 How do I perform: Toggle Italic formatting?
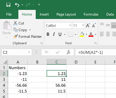tap(54, 34)
